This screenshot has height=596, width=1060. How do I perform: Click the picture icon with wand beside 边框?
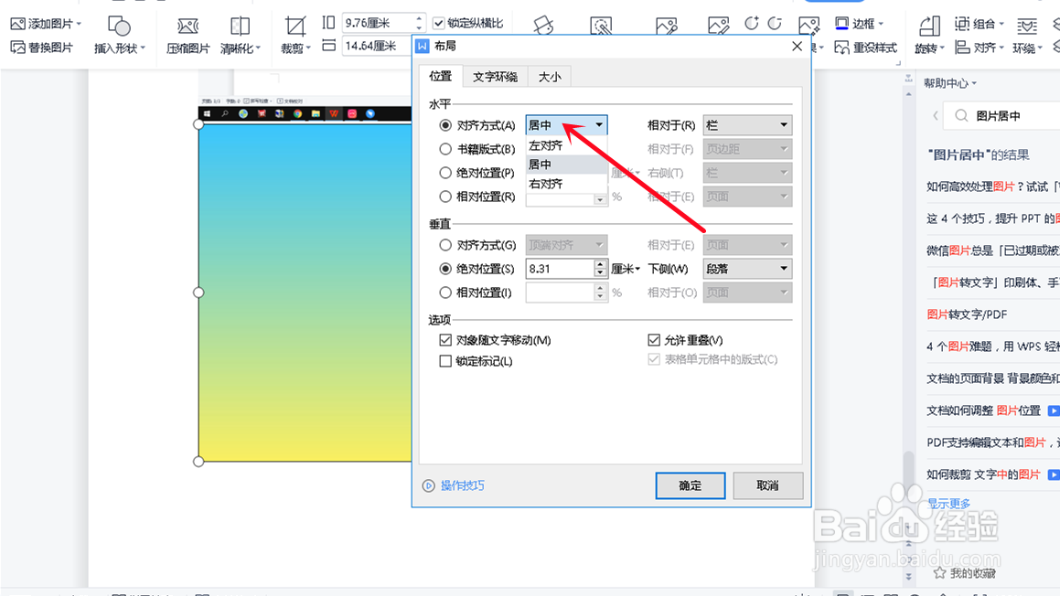click(x=808, y=26)
